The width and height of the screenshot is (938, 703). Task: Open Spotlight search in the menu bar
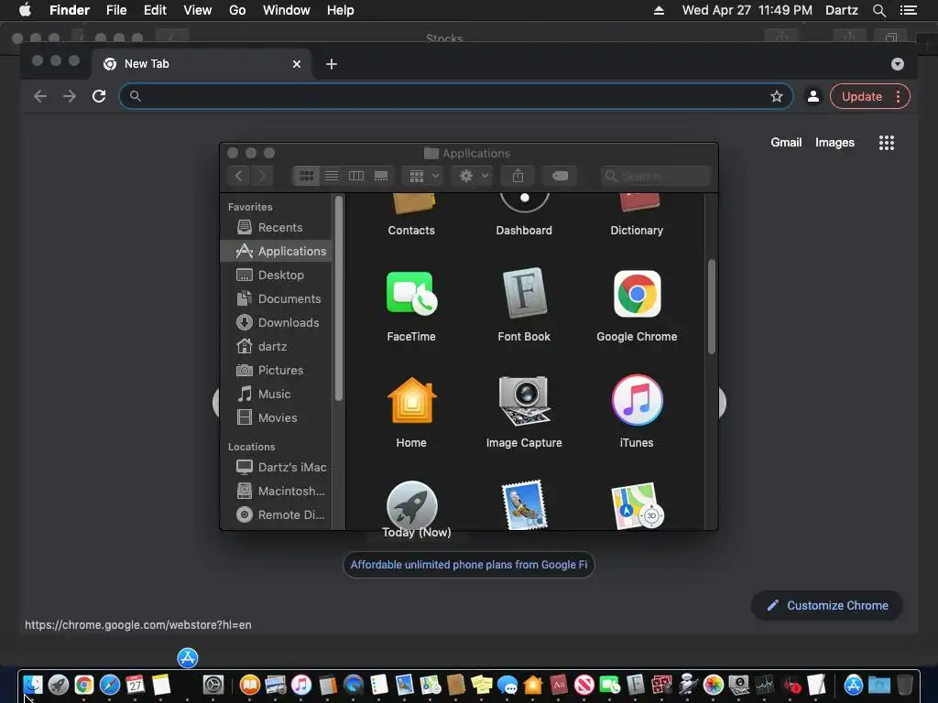coord(878,10)
